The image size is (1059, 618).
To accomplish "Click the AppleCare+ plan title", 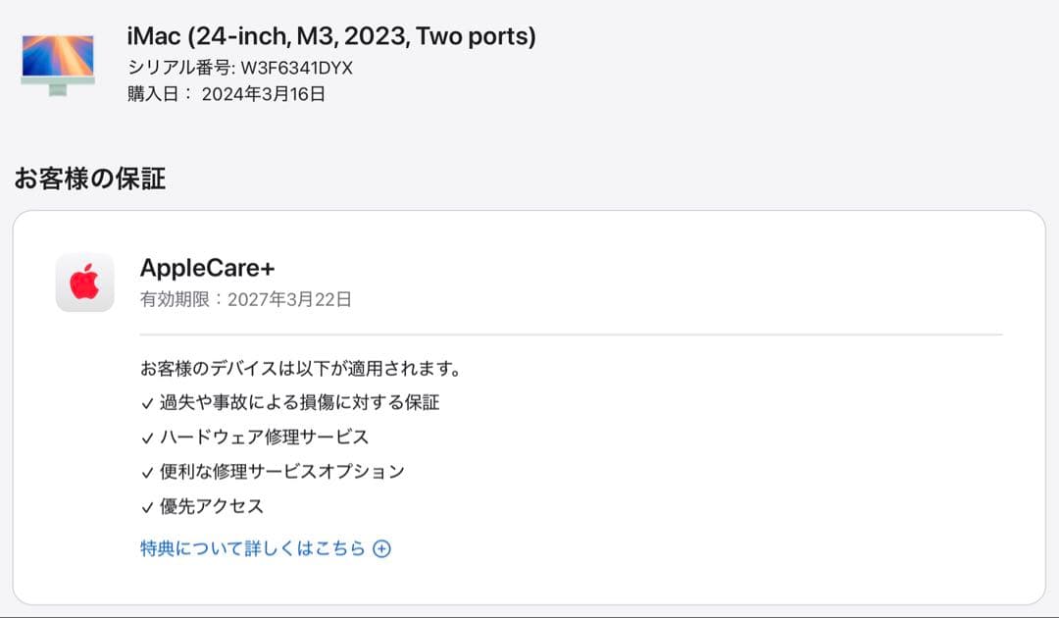I will click(207, 268).
